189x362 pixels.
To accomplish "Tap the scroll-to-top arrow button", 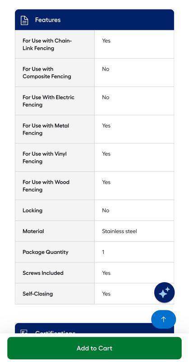I will click(x=163, y=319).
